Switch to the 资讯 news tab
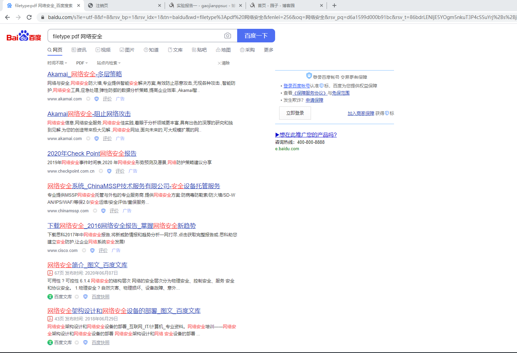 point(79,50)
